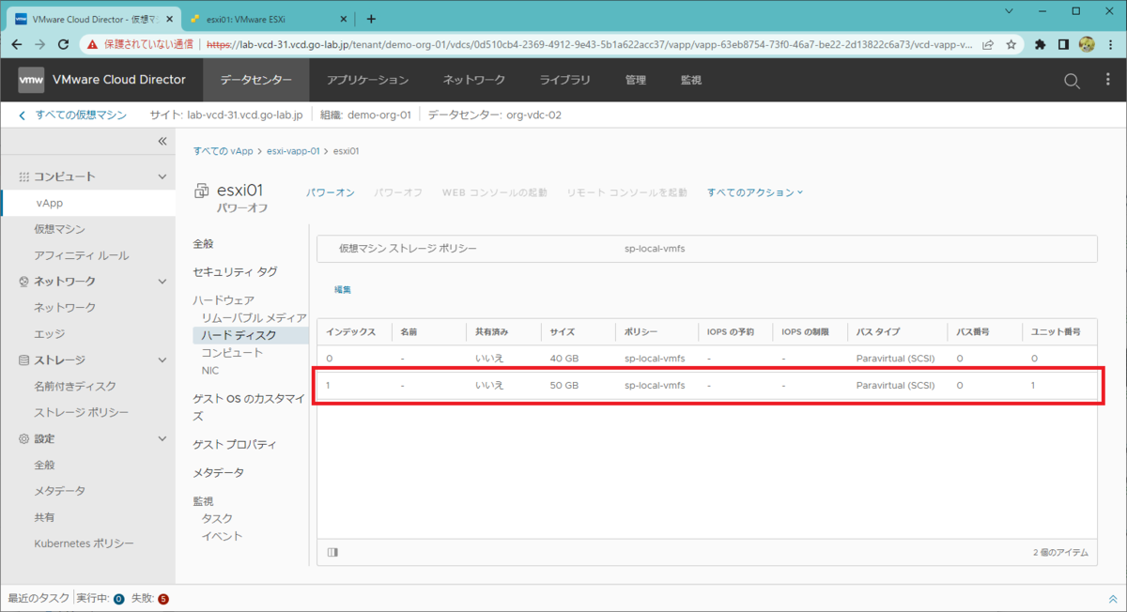The width and height of the screenshot is (1127, 612).
Task: Click the browser forward arrow
Action: click(x=39, y=44)
